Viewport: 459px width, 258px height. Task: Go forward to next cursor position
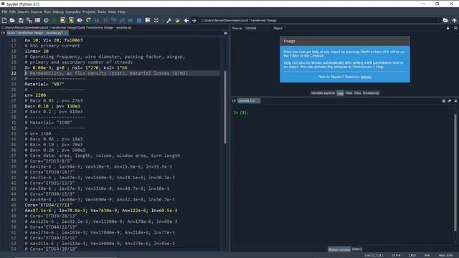pos(194,20)
